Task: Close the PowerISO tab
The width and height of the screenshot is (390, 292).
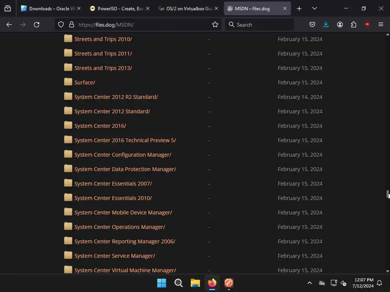Action: (148, 8)
